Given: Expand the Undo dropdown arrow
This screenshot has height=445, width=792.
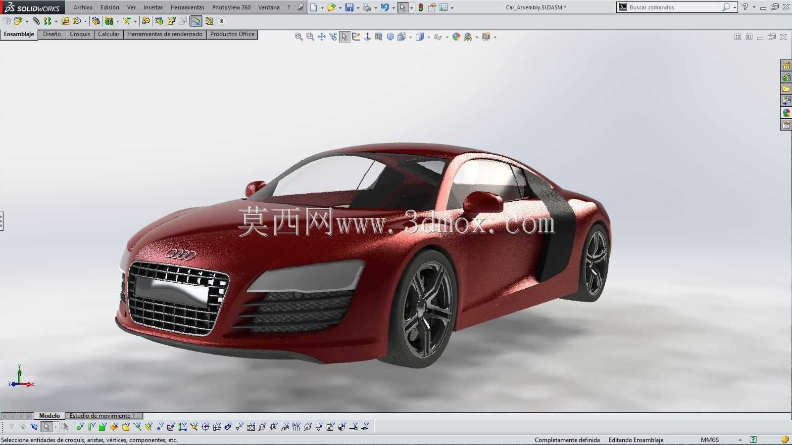Looking at the screenshot, I should click(x=394, y=8).
